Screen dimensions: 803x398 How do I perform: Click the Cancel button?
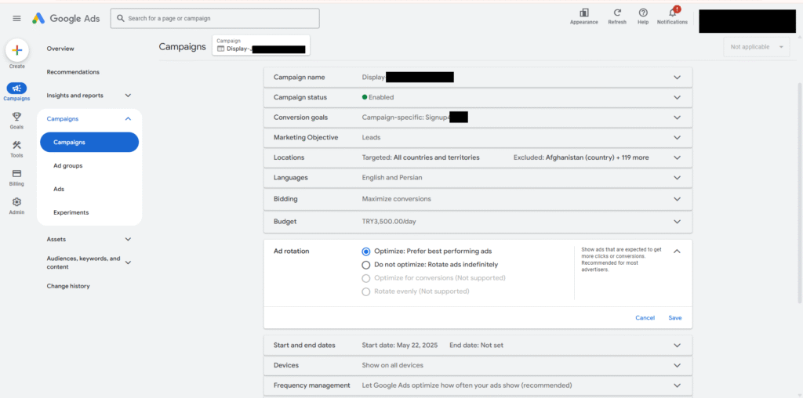coord(645,318)
